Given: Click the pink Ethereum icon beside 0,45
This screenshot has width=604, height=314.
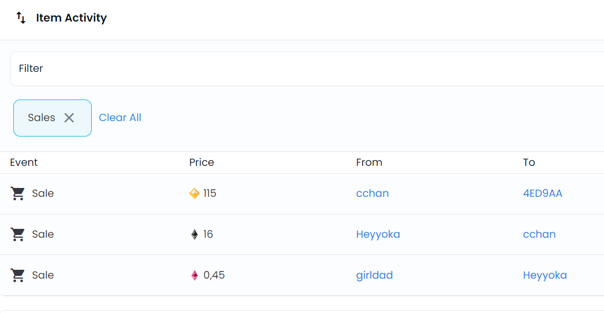Looking at the screenshot, I should click(x=195, y=275).
